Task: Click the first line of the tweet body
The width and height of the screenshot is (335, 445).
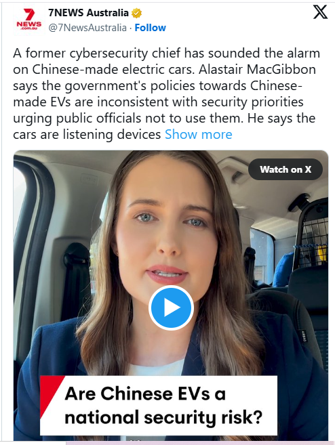Action: 167,53
